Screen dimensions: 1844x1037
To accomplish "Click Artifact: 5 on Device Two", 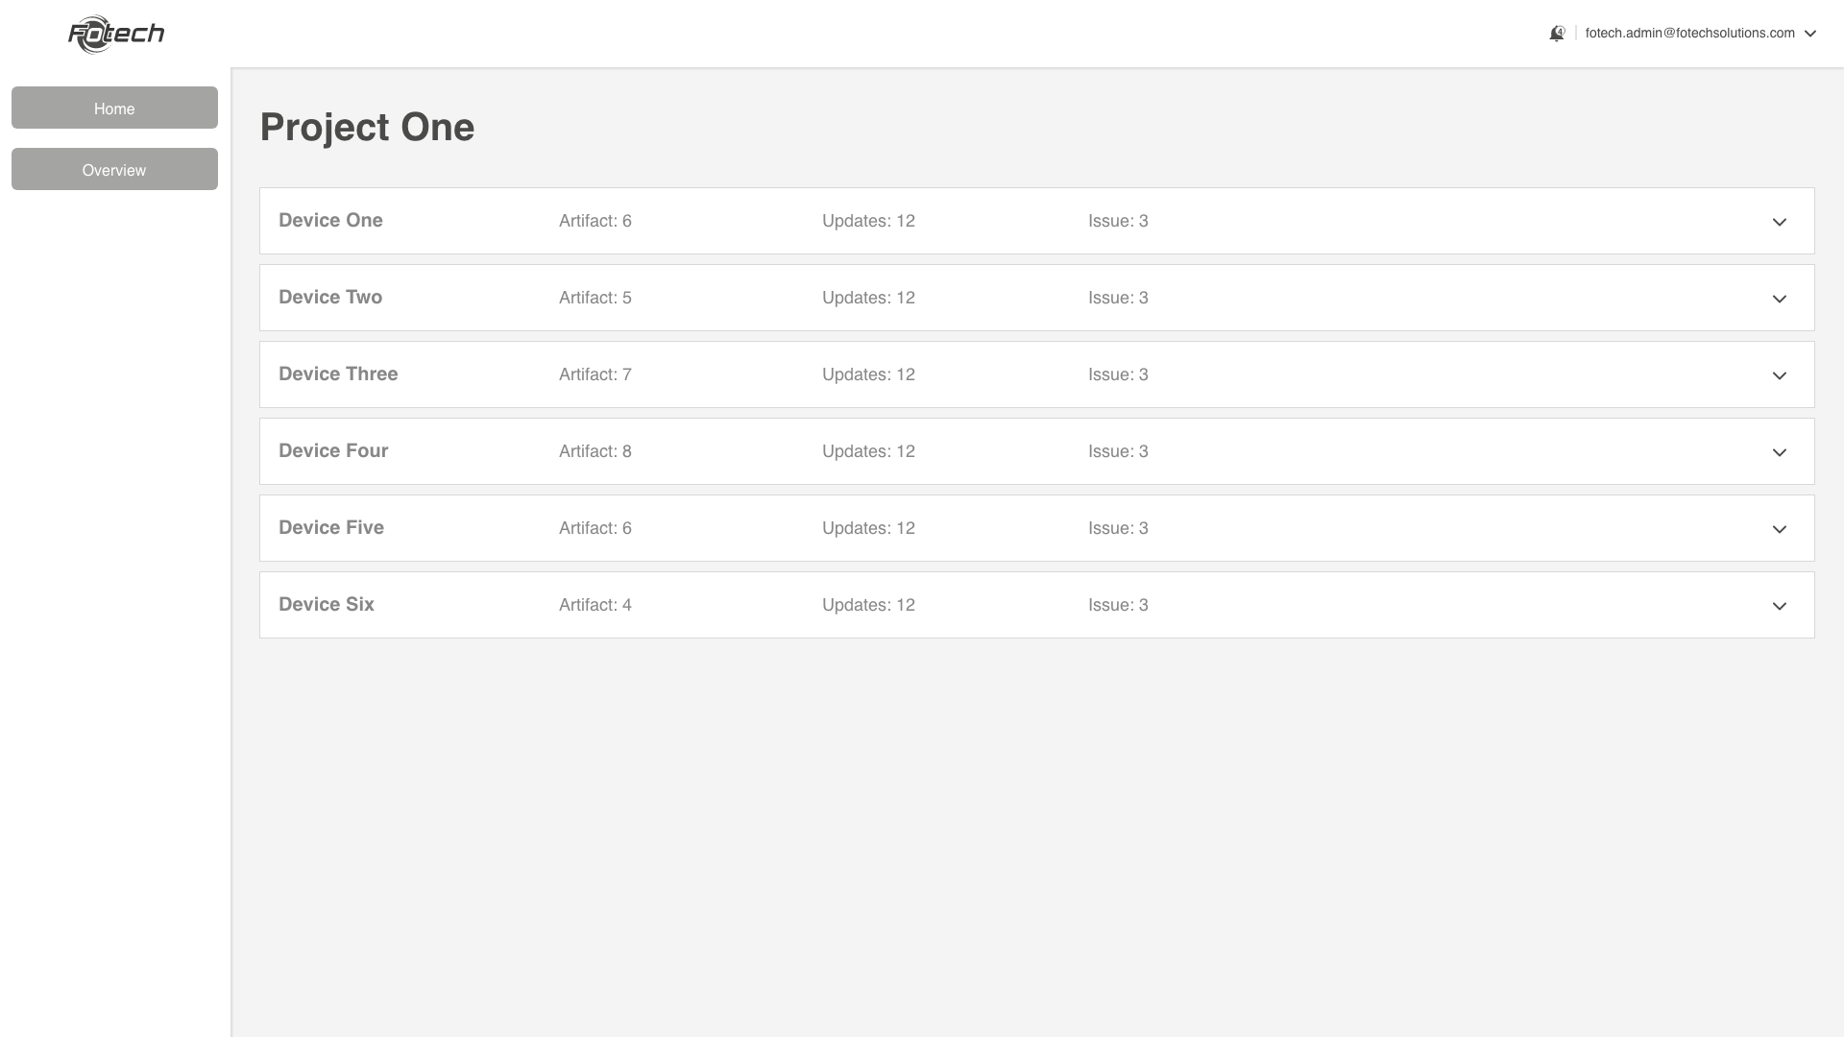I will coord(594,298).
